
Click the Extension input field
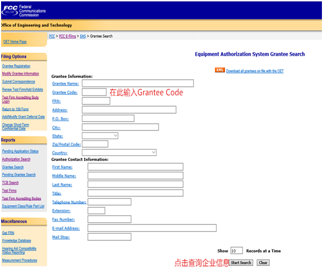[96, 211]
